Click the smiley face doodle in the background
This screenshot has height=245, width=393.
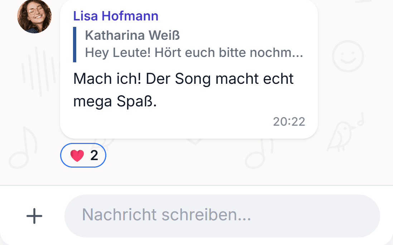click(x=348, y=56)
